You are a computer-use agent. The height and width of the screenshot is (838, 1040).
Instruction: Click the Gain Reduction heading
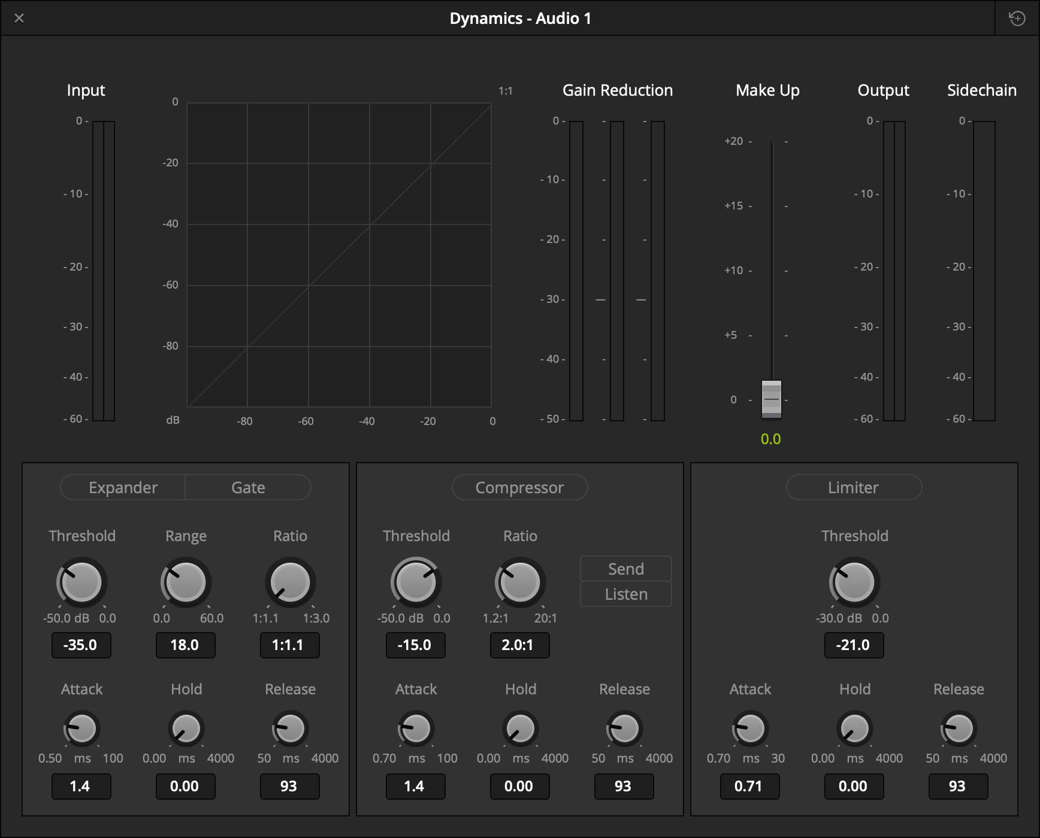(x=618, y=90)
